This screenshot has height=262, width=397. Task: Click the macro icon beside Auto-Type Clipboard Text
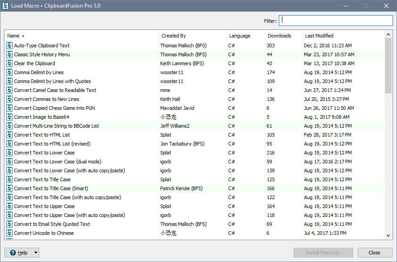[x=9, y=46]
